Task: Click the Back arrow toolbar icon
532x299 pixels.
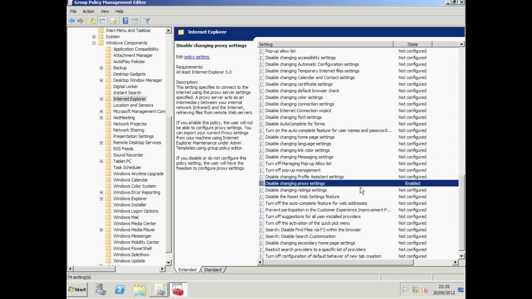Action: pos(72,21)
